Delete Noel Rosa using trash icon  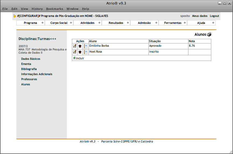pyautogui.click(x=80, y=52)
